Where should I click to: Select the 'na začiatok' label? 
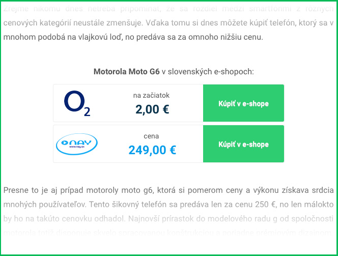click(151, 95)
